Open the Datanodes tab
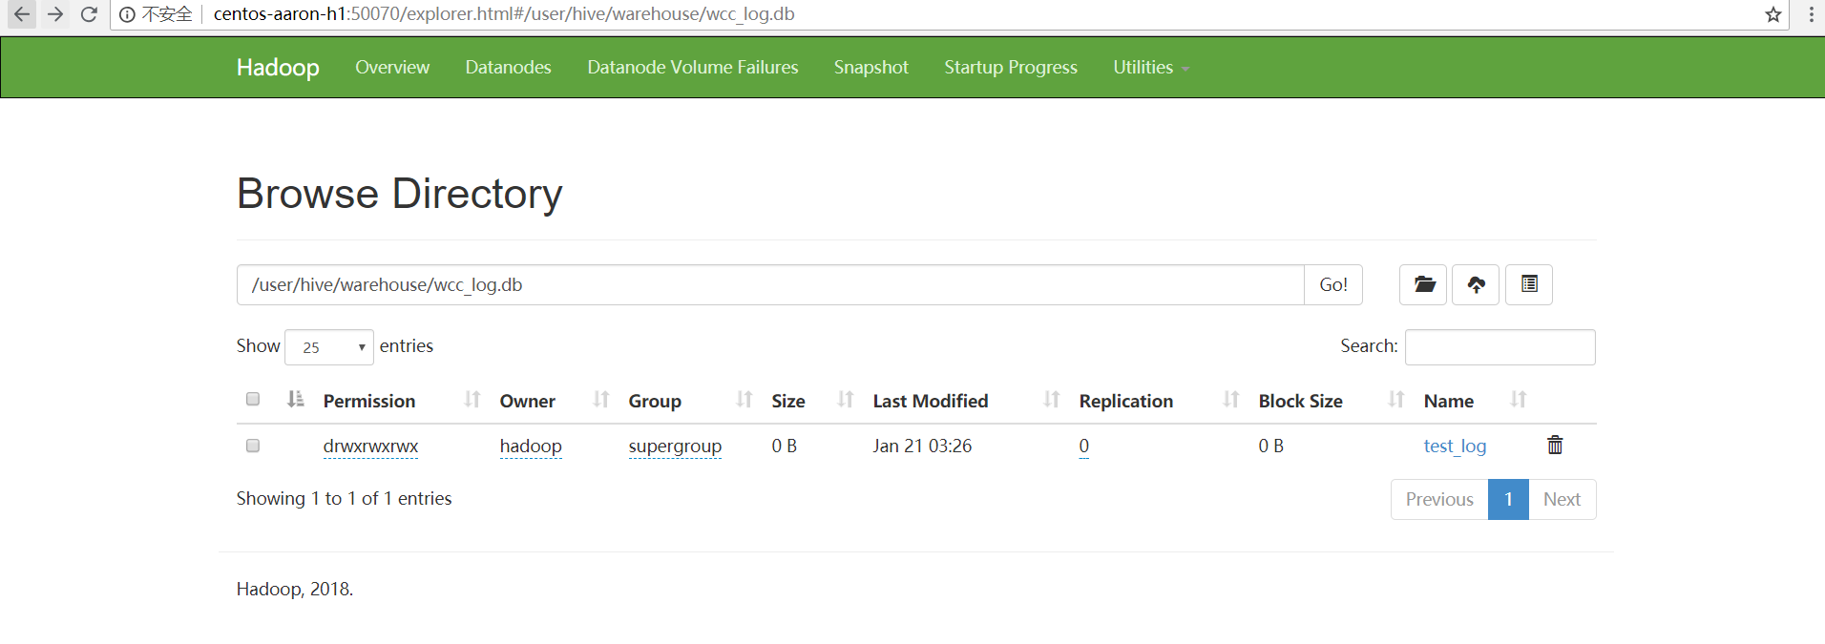 pos(508,68)
